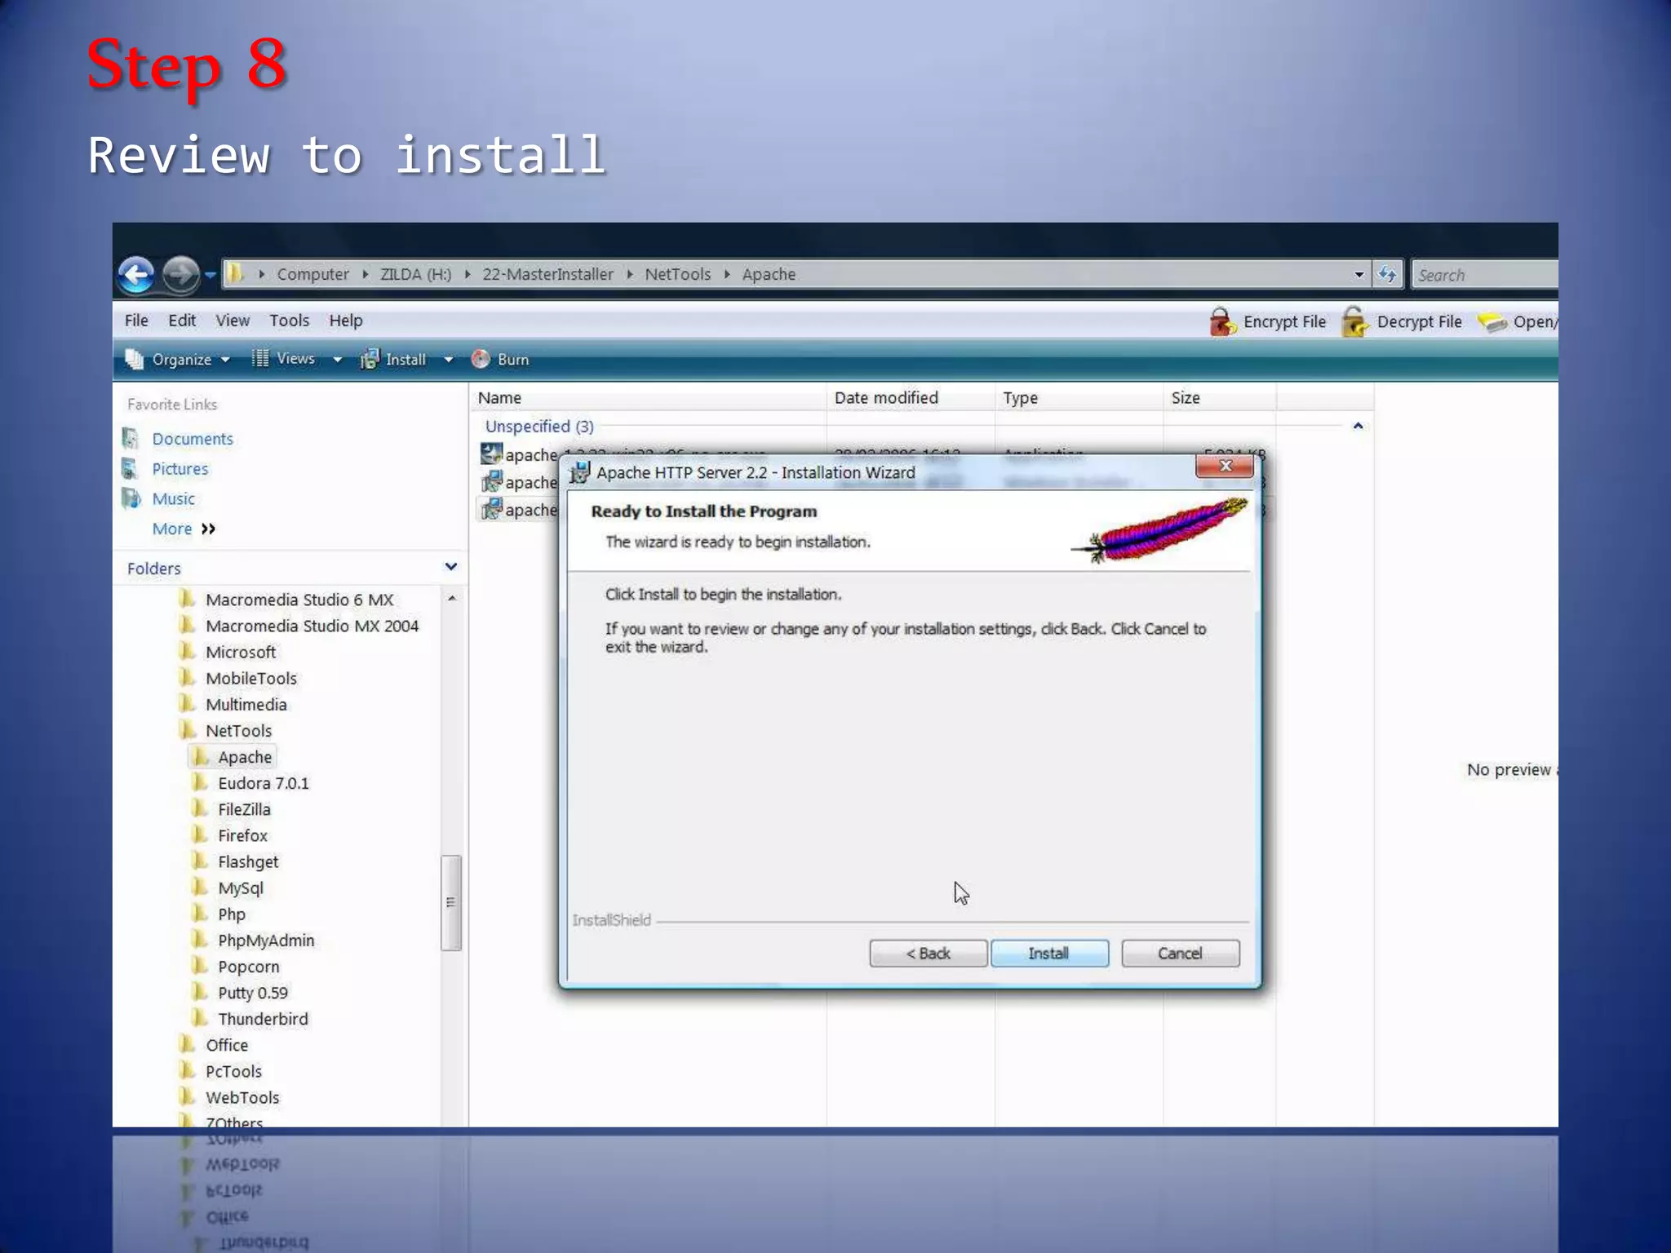Sort by the Type column header
This screenshot has height=1253, width=1671.
[1079, 398]
